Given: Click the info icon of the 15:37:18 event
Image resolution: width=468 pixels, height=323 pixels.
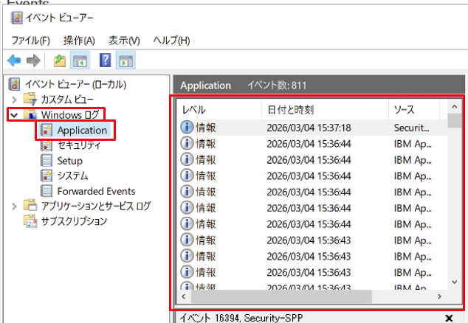Looking at the screenshot, I should [187, 128].
